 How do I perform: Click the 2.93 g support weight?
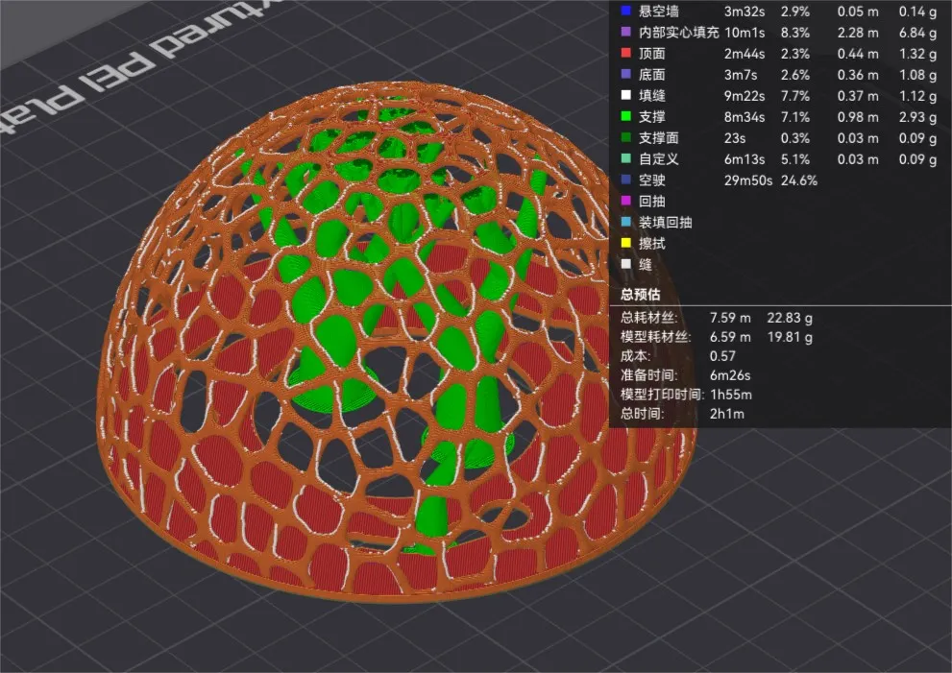click(918, 116)
